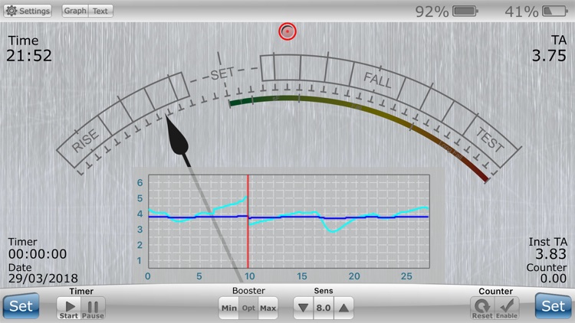Open the Settings gear menu
The image size is (575, 323).
click(28, 11)
